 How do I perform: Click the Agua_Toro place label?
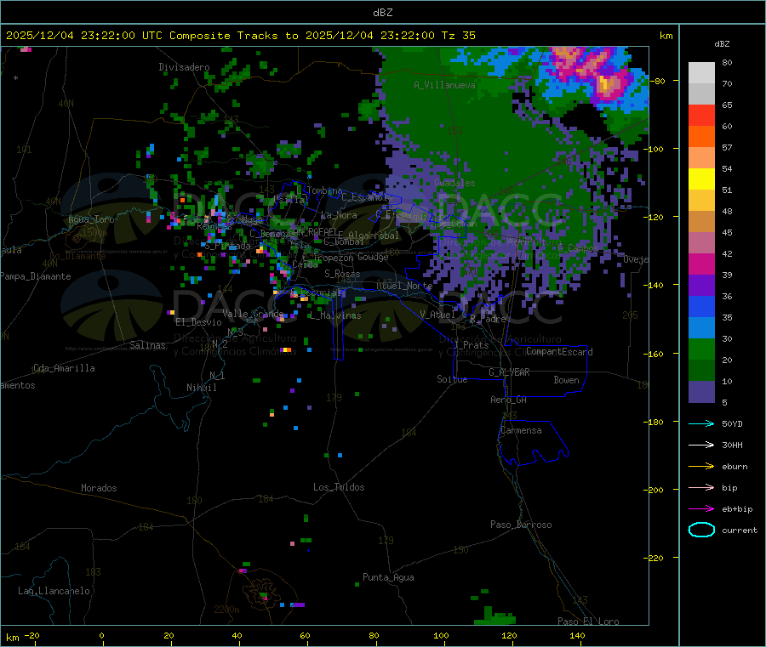coord(91,219)
